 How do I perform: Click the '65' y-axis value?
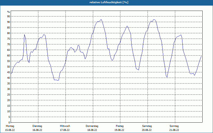[9, 50]
